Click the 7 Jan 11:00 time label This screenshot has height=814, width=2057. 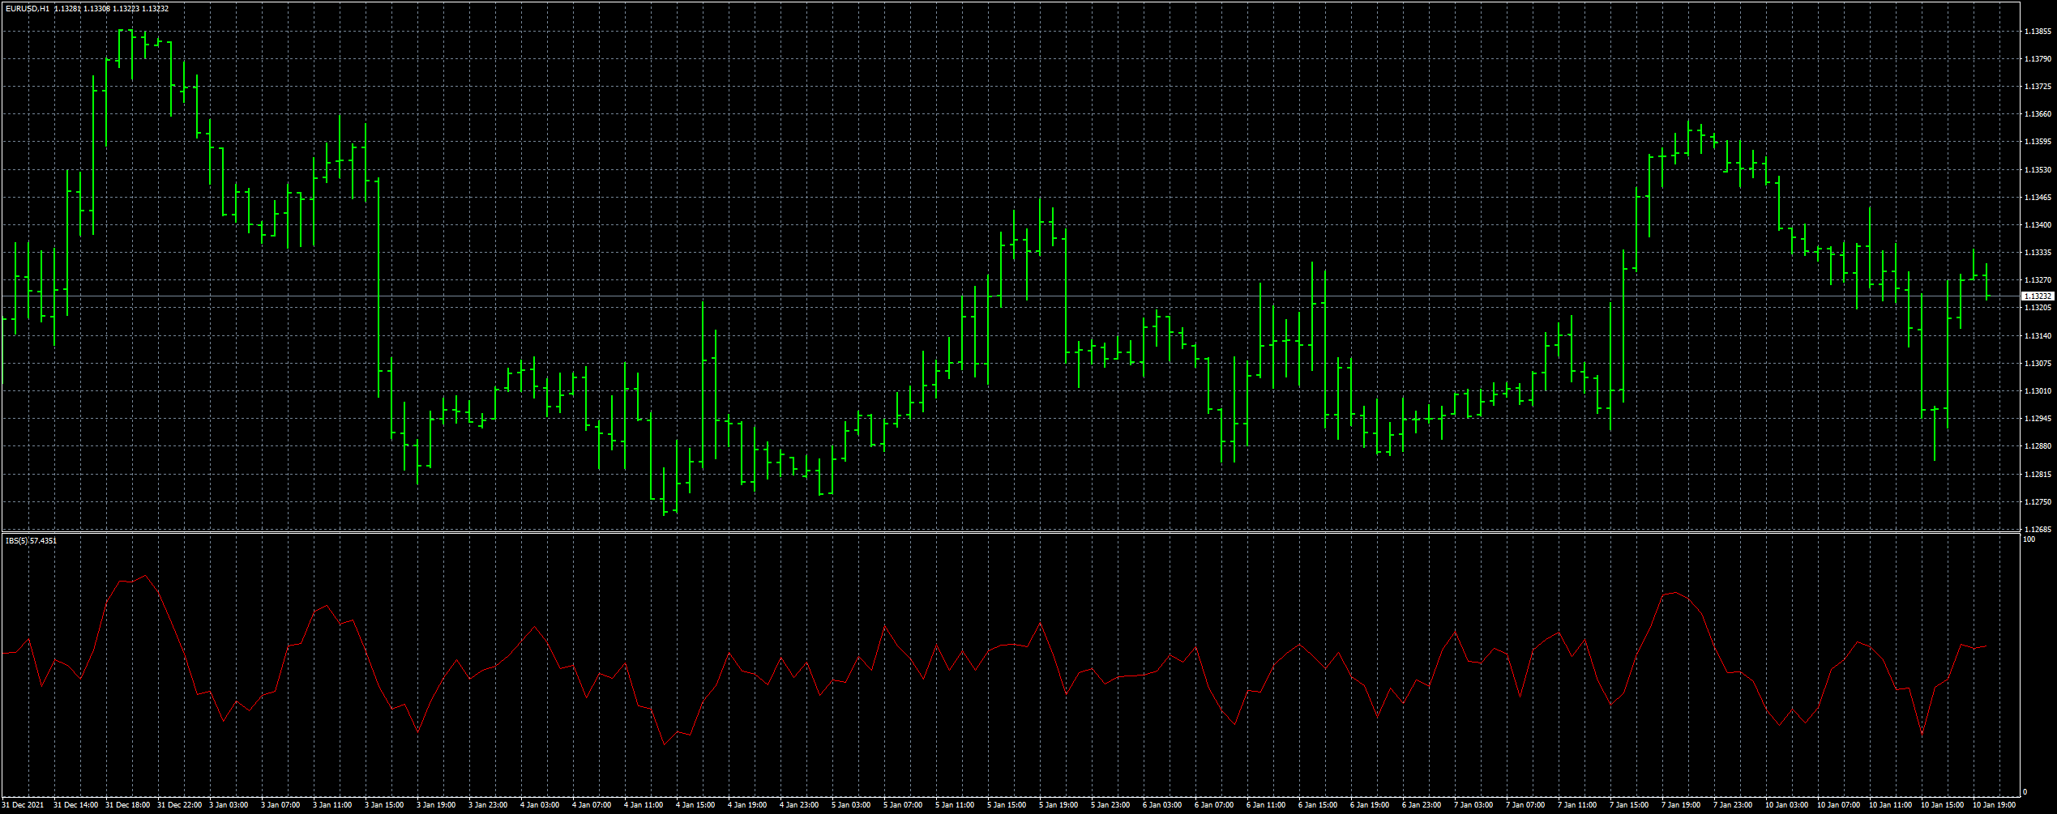[x=1577, y=805]
